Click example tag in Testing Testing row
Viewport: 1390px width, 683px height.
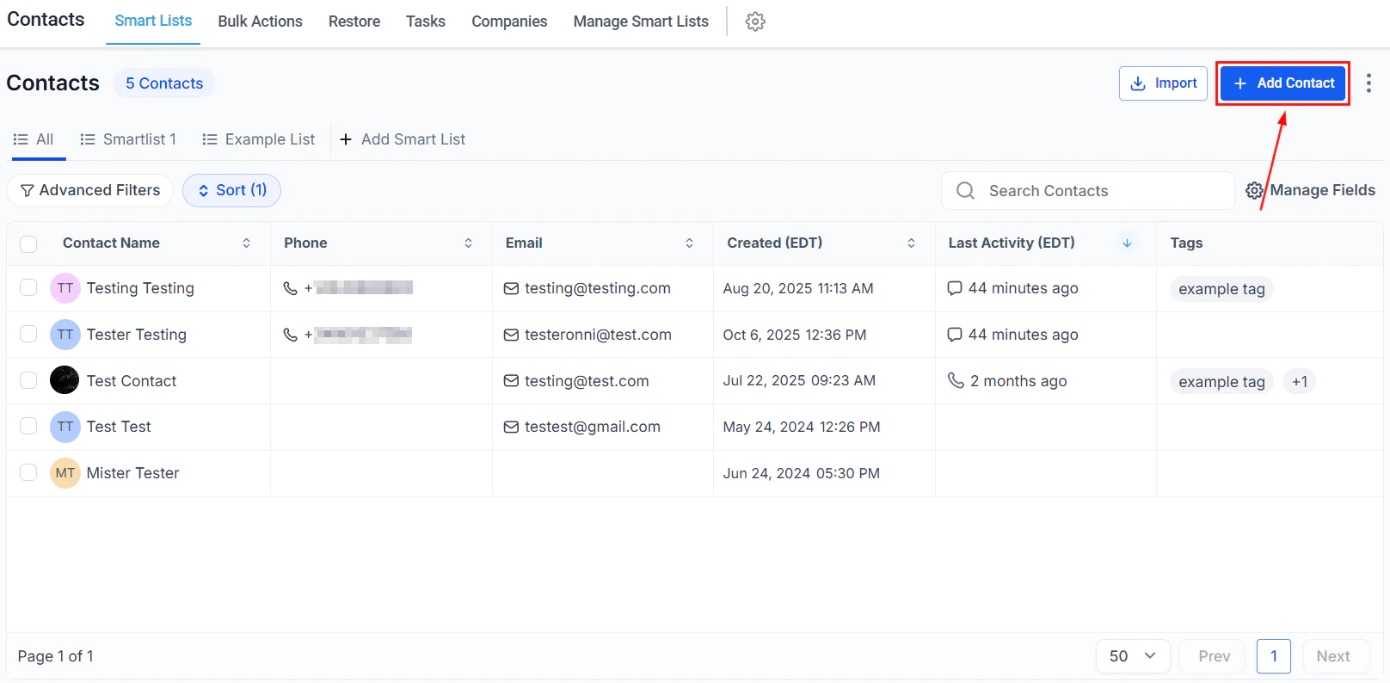1221,289
